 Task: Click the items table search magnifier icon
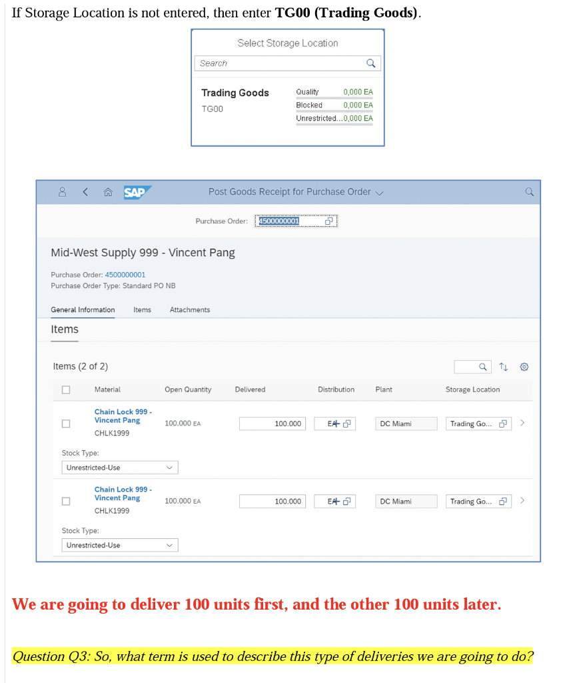click(482, 367)
